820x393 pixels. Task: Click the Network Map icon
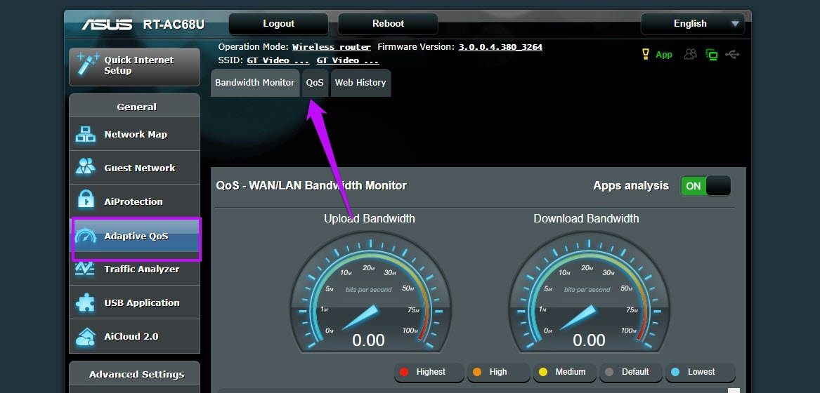click(85, 134)
